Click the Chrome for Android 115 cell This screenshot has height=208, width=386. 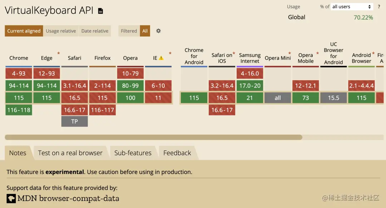(x=194, y=98)
